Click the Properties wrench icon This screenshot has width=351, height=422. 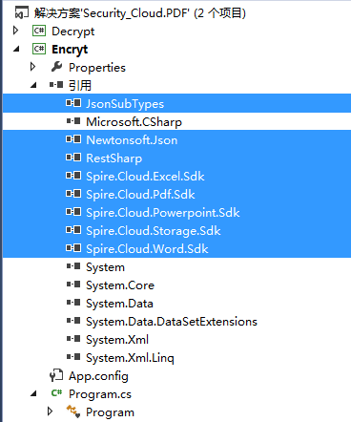coord(56,67)
